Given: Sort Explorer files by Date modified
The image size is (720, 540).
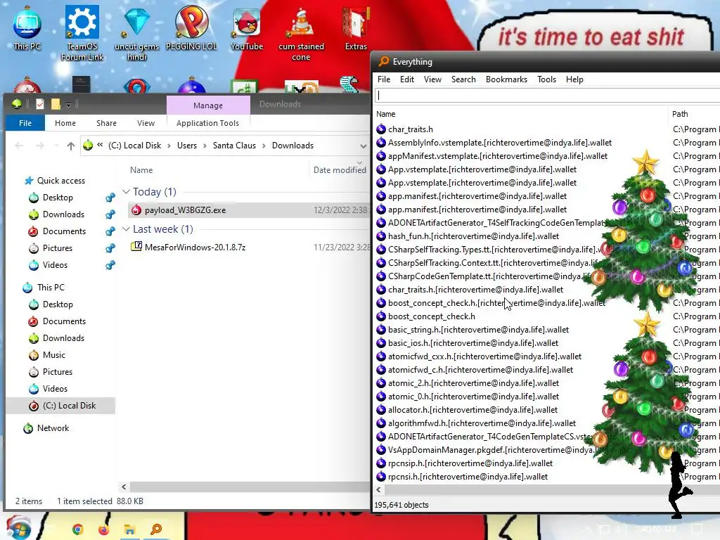Looking at the screenshot, I should tap(340, 170).
